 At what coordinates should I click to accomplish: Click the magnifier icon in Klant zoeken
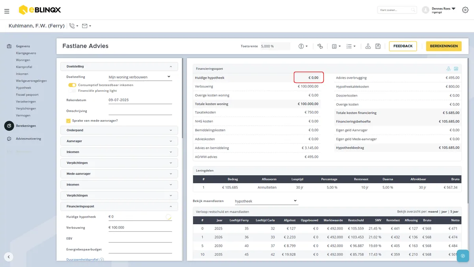(x=413, y=10)
